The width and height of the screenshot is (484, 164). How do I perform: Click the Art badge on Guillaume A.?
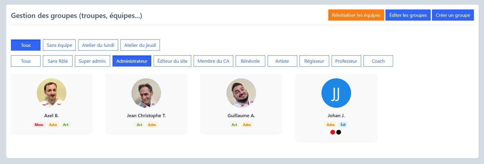pyautogui.click(x=234, y=125)
